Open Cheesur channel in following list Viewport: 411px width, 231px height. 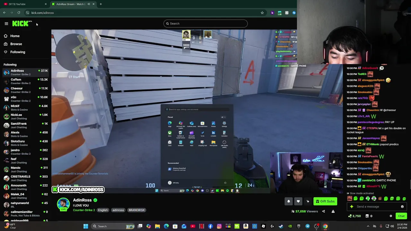(26, 90)
